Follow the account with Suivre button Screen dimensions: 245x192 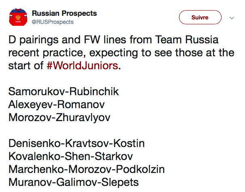(200, 17)
